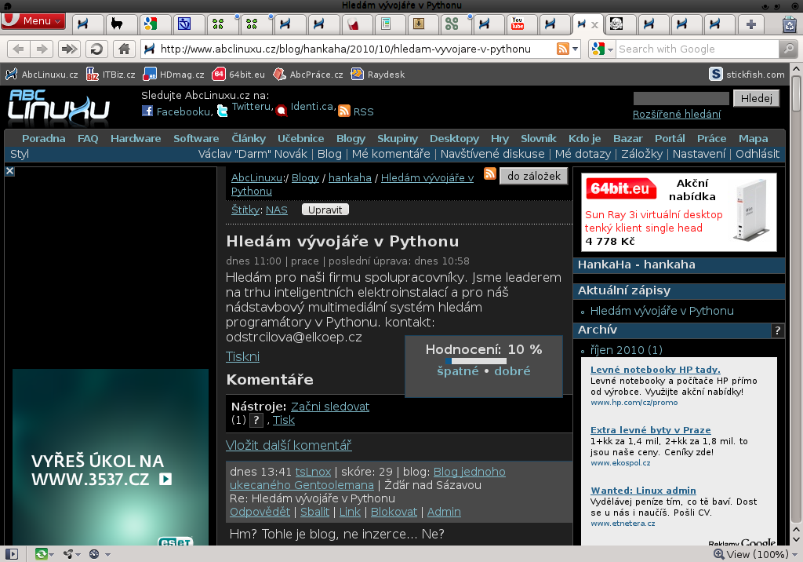
Task: Click the 'do záložek' bookmark button
Action: 533,176
